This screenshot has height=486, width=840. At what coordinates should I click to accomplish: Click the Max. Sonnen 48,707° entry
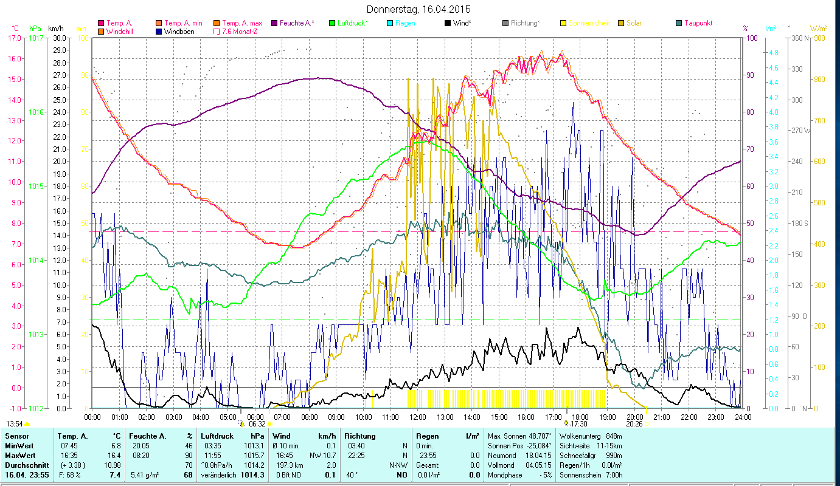(520, 436)
